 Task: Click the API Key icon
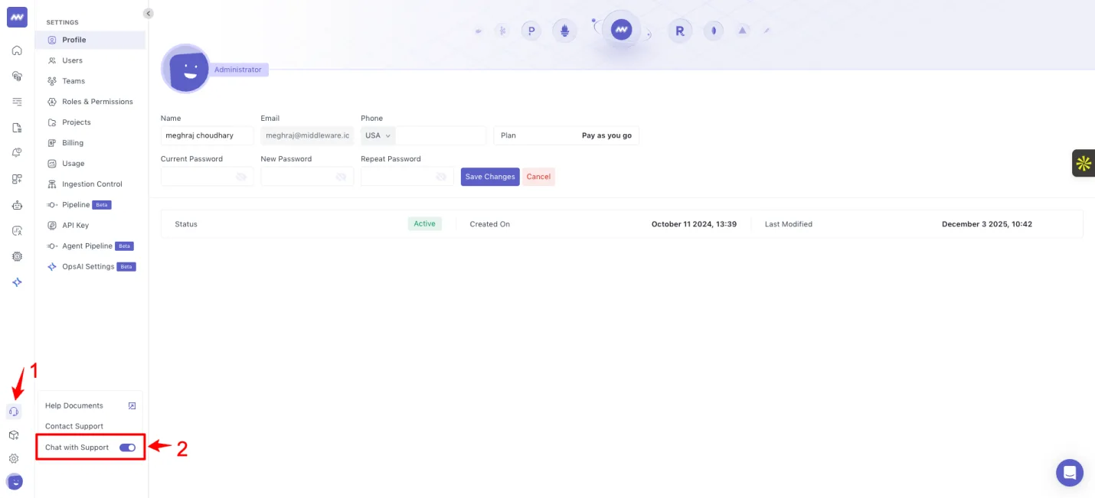tap(52, 226)
